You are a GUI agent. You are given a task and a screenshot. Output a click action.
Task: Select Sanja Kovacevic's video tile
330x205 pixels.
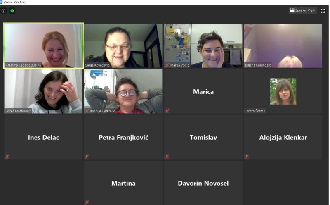[123, 45]
